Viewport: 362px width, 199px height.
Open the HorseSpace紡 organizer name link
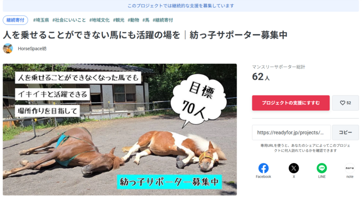click(32, 49)
